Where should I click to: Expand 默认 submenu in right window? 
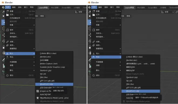tap(106, 70)
